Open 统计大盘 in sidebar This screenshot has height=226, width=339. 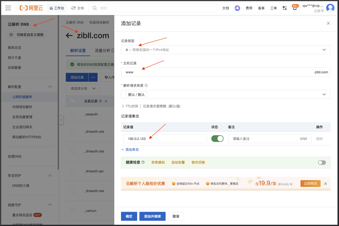15,57
